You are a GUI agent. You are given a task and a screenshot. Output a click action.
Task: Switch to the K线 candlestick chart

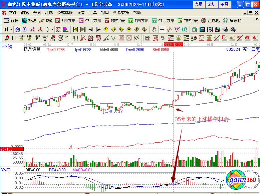(x=45, y=20)
